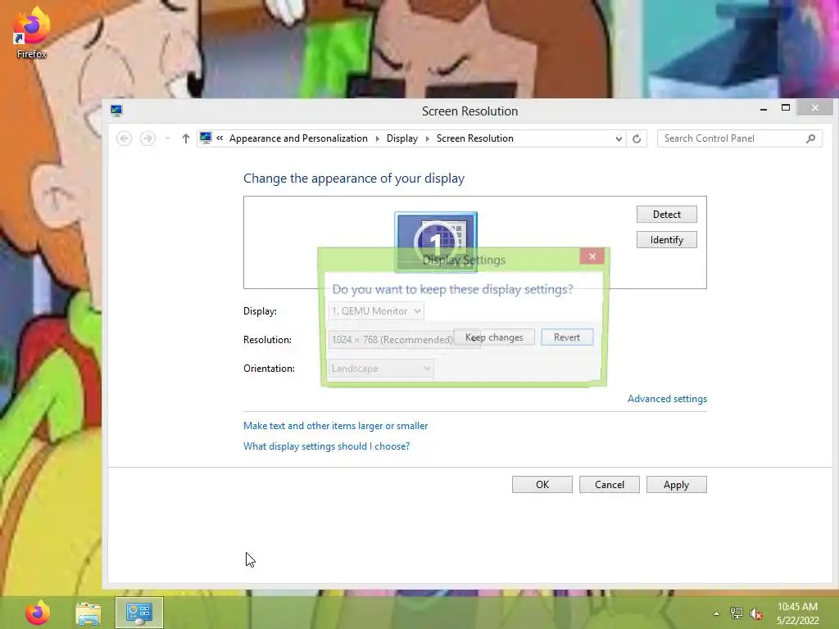
Task: Open Advanced settings link
Action: click(x=667, y=399)
